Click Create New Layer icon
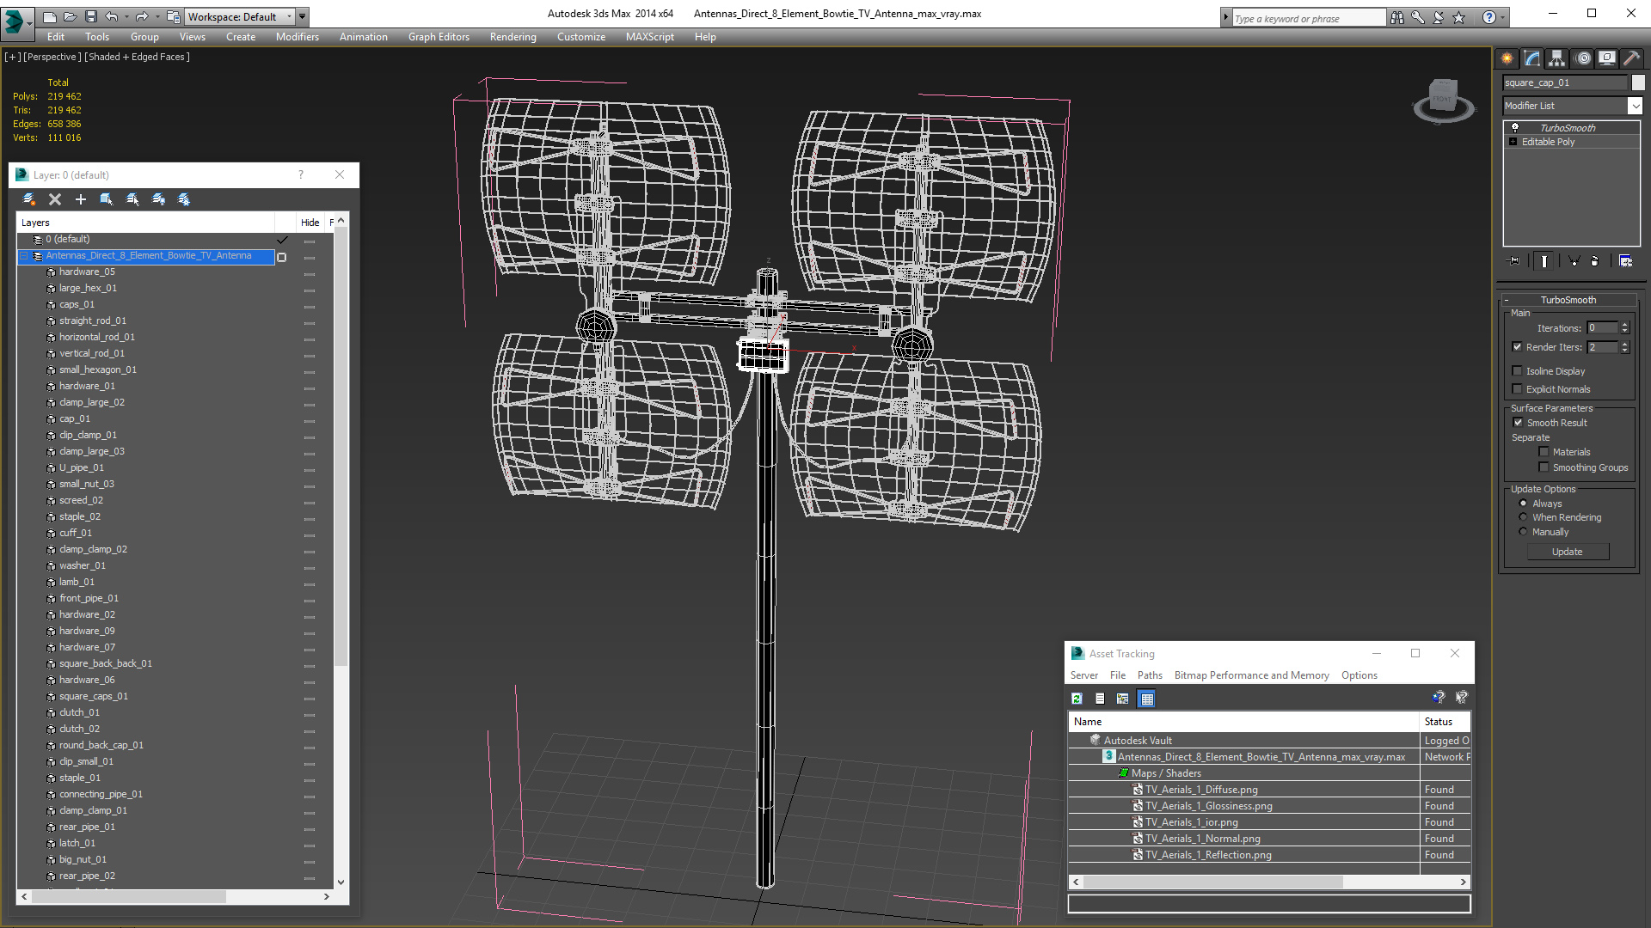 [x=29, y=199]
